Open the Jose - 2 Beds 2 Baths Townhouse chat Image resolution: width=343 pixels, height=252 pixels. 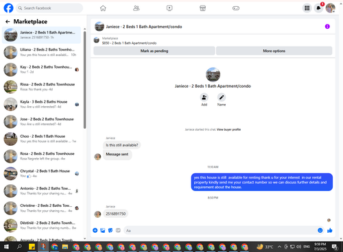click(41, 122)
